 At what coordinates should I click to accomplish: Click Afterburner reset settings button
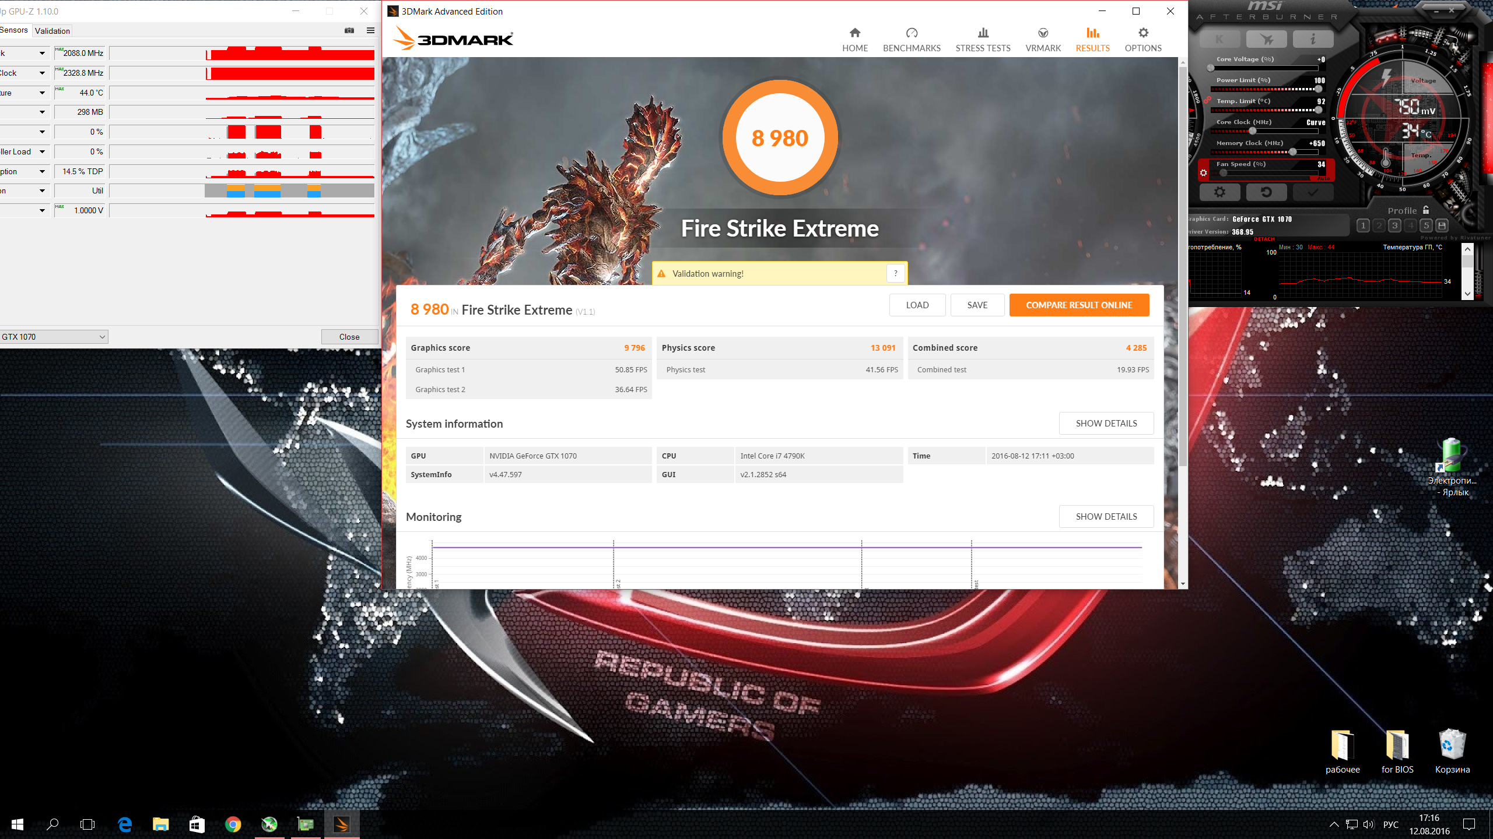[x=1266, y=192]
